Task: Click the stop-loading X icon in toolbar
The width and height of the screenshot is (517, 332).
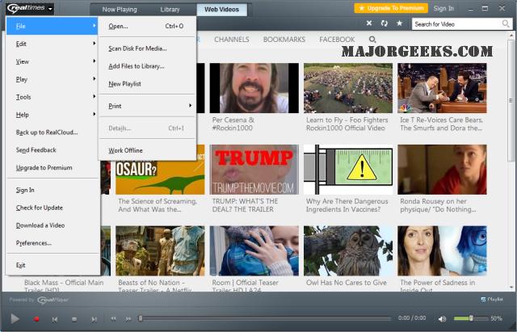Action: pyautogui.click(x=369, y=23)
